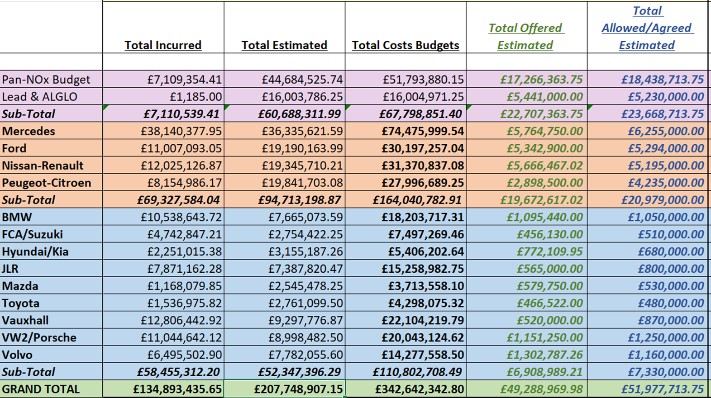
Task: Select the Volvo row label cell
Action: click(x=51, y=355)
